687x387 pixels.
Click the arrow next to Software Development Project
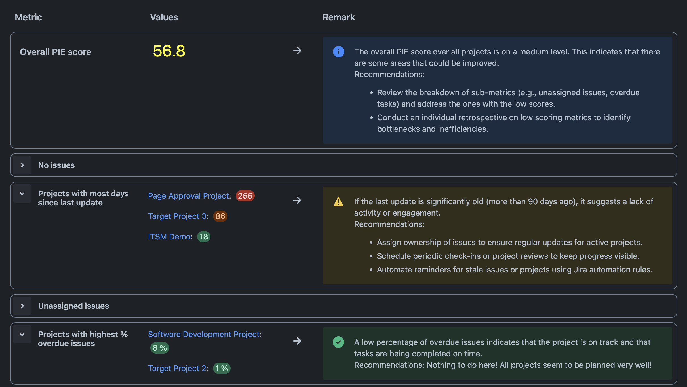coord(297,341)
